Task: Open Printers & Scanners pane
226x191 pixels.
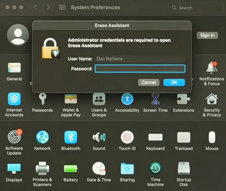Action: point(42,168)
